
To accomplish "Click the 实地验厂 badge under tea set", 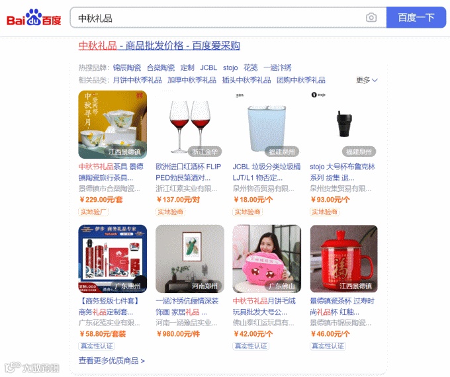I will [x=93, y=212].
